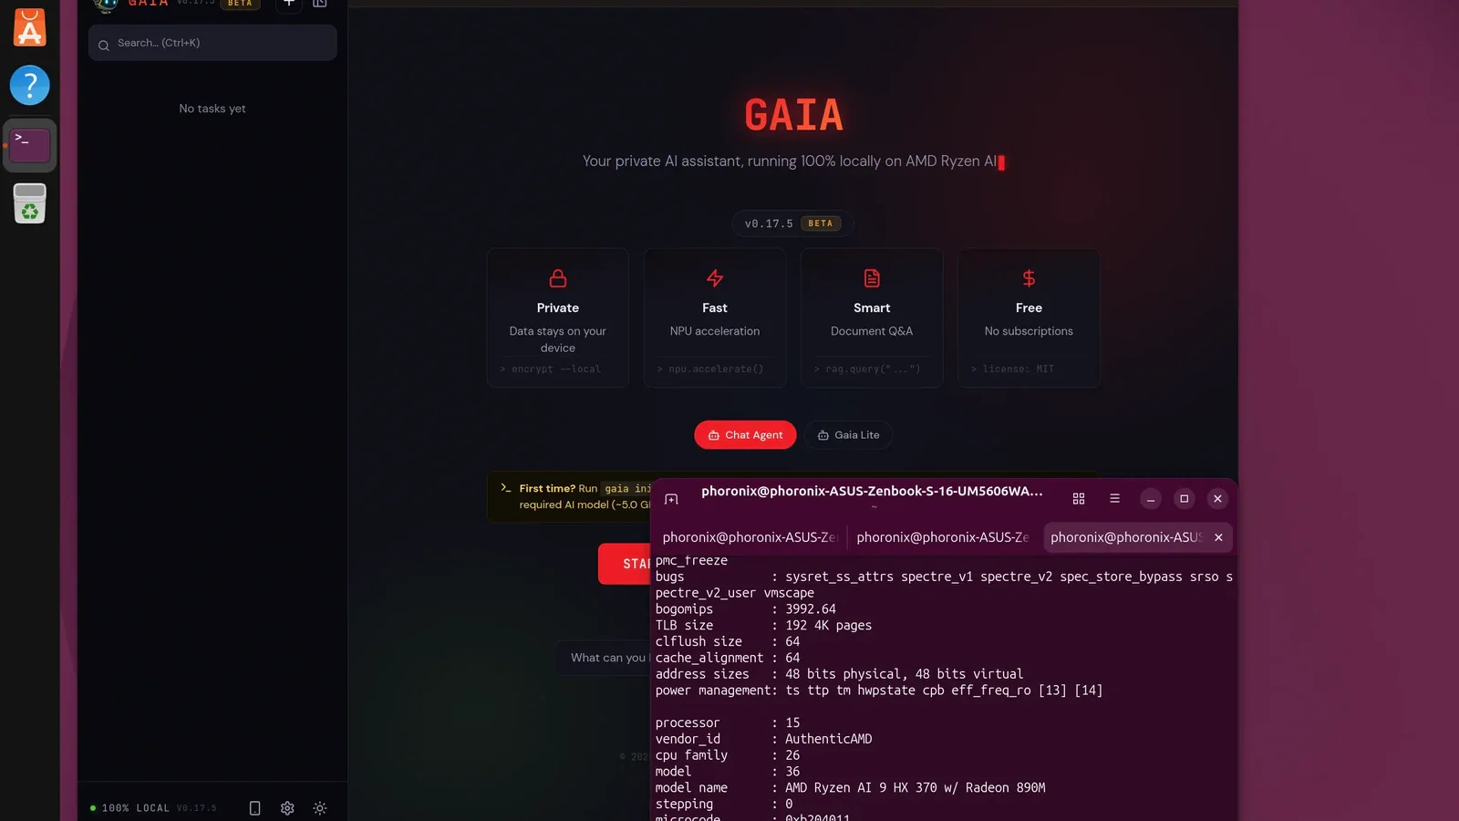Click the terminal window title text
This screenshot has height=821, width=1459.
tap(872, 491)
